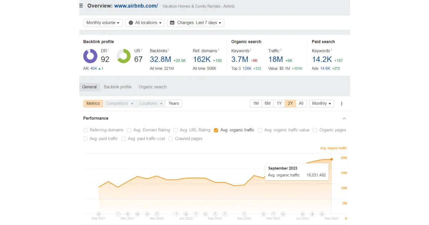Set chart range to 1M
The height and width of the screenshot is (225, 429).
256,104
